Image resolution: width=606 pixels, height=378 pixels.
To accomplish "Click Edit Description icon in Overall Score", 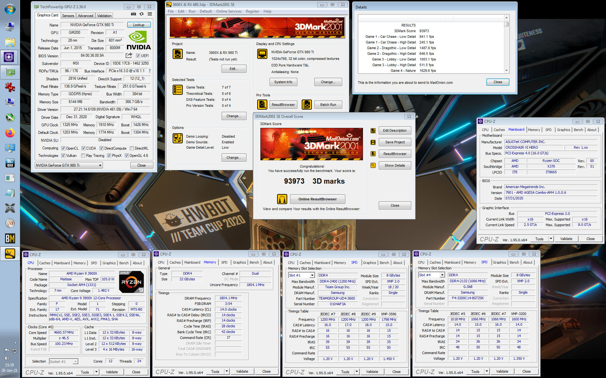I will pos(373,131).
